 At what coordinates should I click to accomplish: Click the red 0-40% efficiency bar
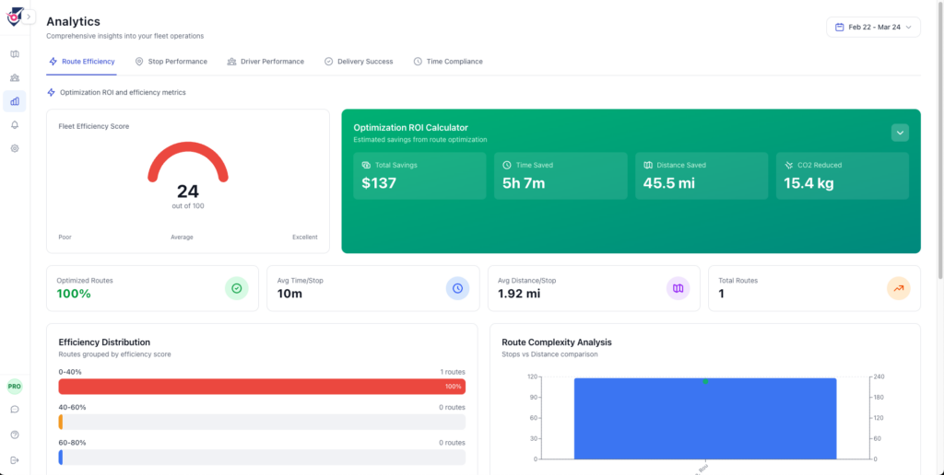(x=262, y=387)
